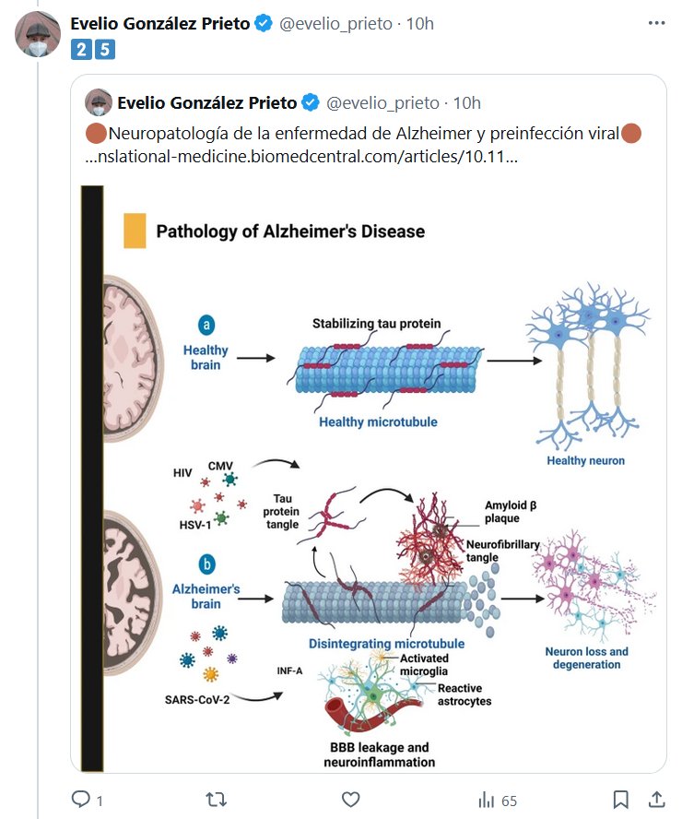
Task: Click the 10h timestamp of main tweet
Action: pyautogui.click(x=418, y=24)
